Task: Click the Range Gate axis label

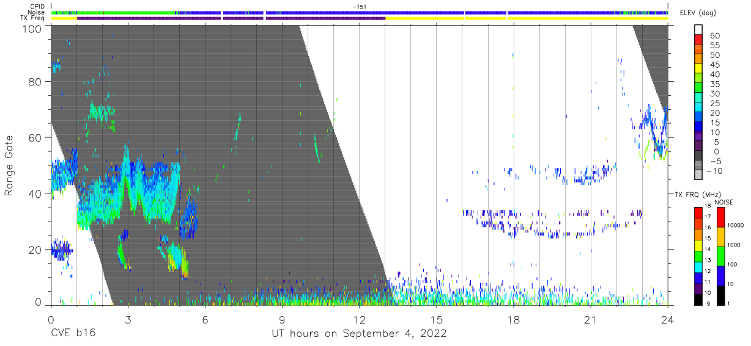Action: point(9,165)
